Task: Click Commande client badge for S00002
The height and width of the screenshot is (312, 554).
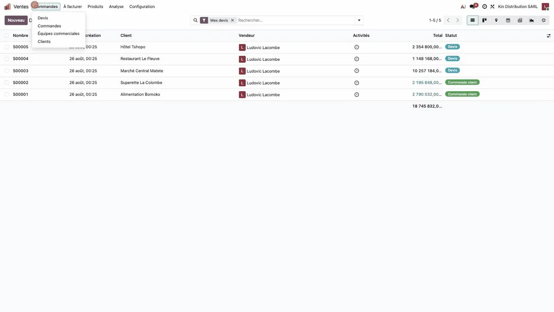Action: pos(462,82)
